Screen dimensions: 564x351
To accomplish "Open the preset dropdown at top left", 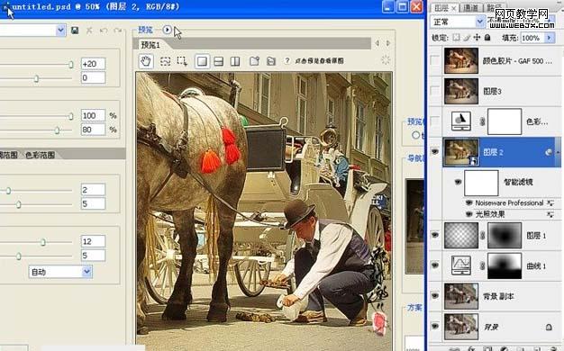I will (x=60, y=31).
